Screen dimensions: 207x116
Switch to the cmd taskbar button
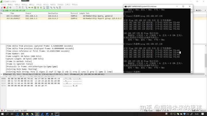57,114
